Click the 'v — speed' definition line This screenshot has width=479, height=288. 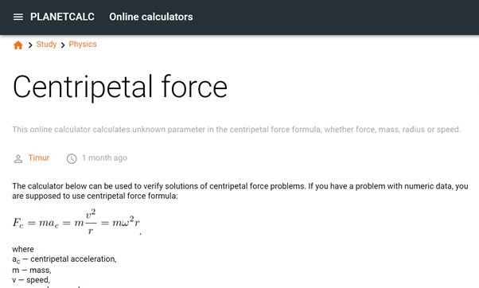[31, 280]
